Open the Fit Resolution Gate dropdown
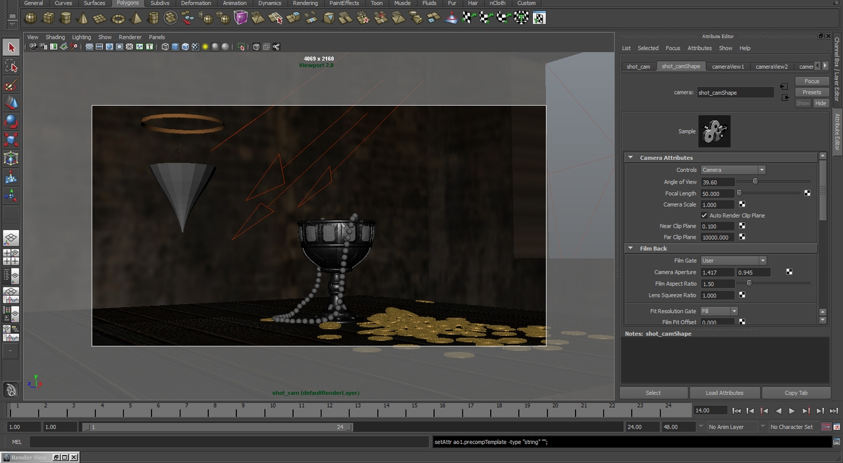This screenshot has height=463, width=843. [719, 311]
